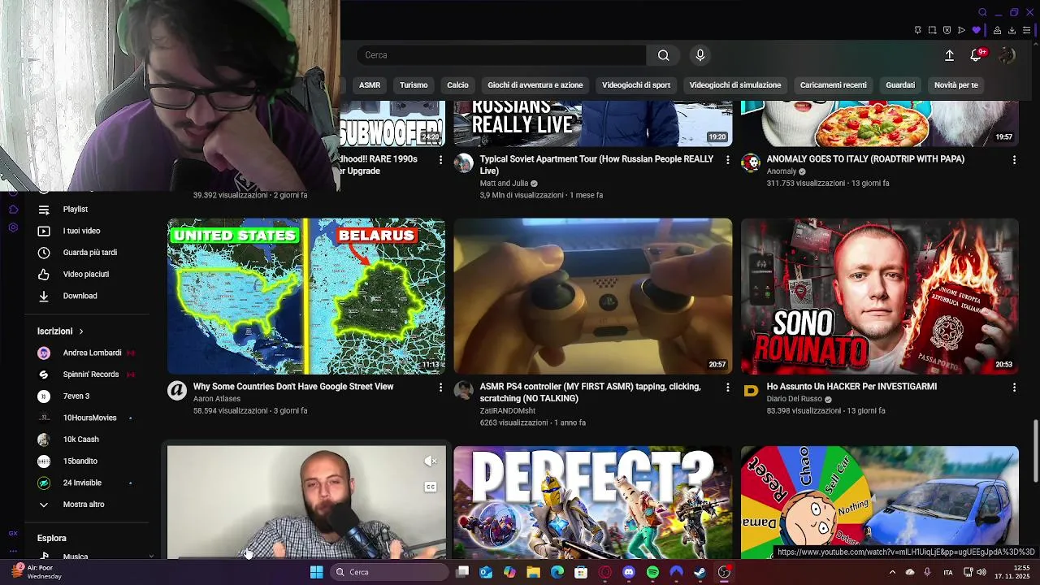Click the purple heart bookmark icon
Viewport: 1040px width, 585px height.
pyautogui.click(x=977, y=30)
